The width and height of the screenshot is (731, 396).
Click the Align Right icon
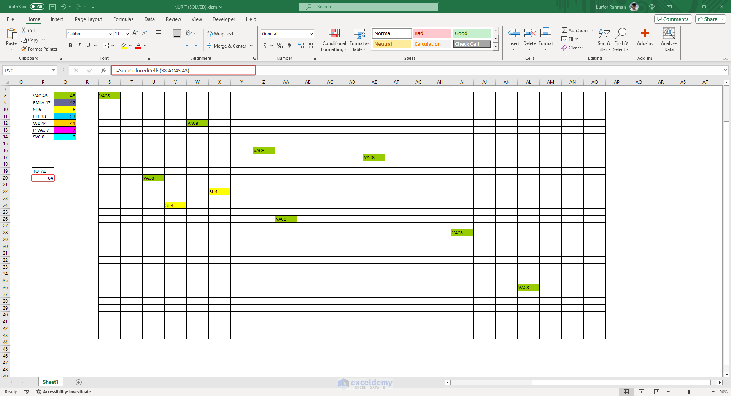point(177,46)
